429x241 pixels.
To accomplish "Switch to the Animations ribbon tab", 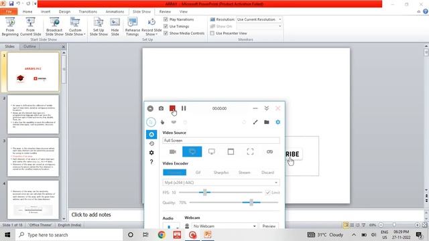I will click(115, 12).
